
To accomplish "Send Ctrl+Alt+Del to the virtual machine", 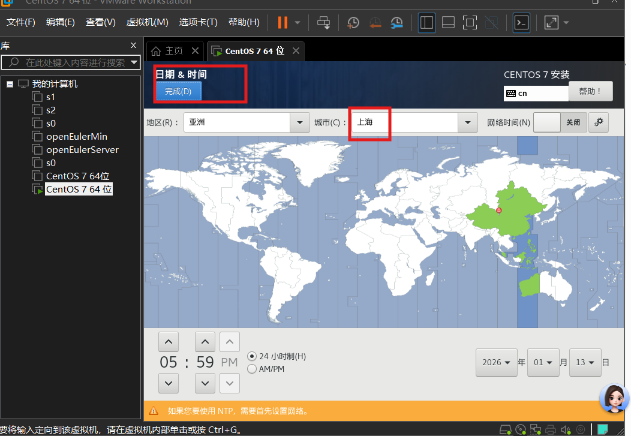I will coord(323,23).
